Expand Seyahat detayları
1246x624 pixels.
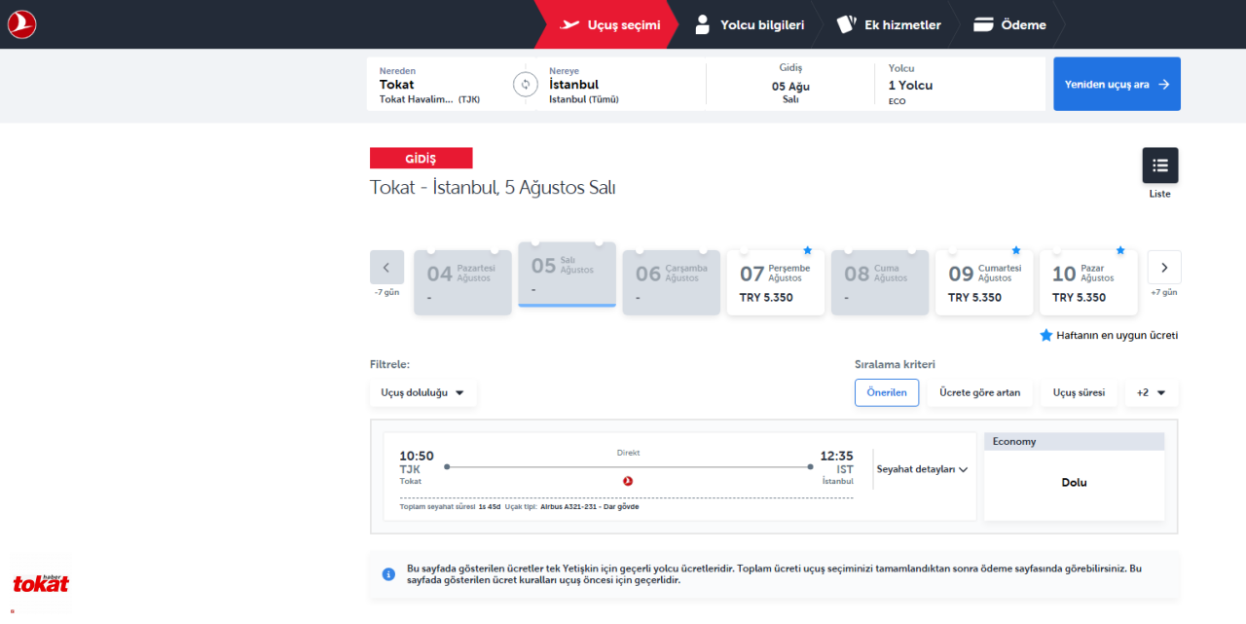pyautogui.click(x=923, y=469)
